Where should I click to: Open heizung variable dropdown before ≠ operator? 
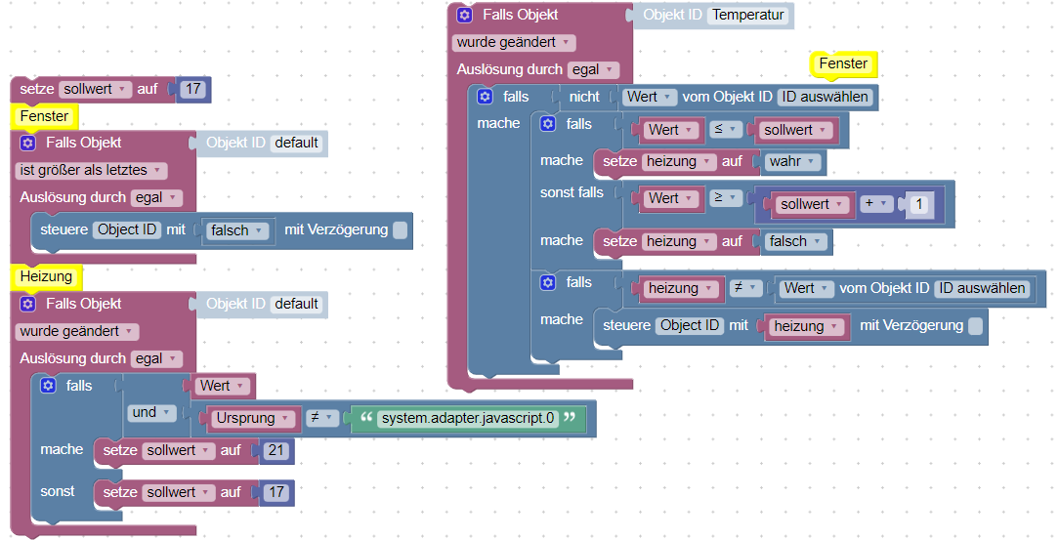tap(681, 289)
